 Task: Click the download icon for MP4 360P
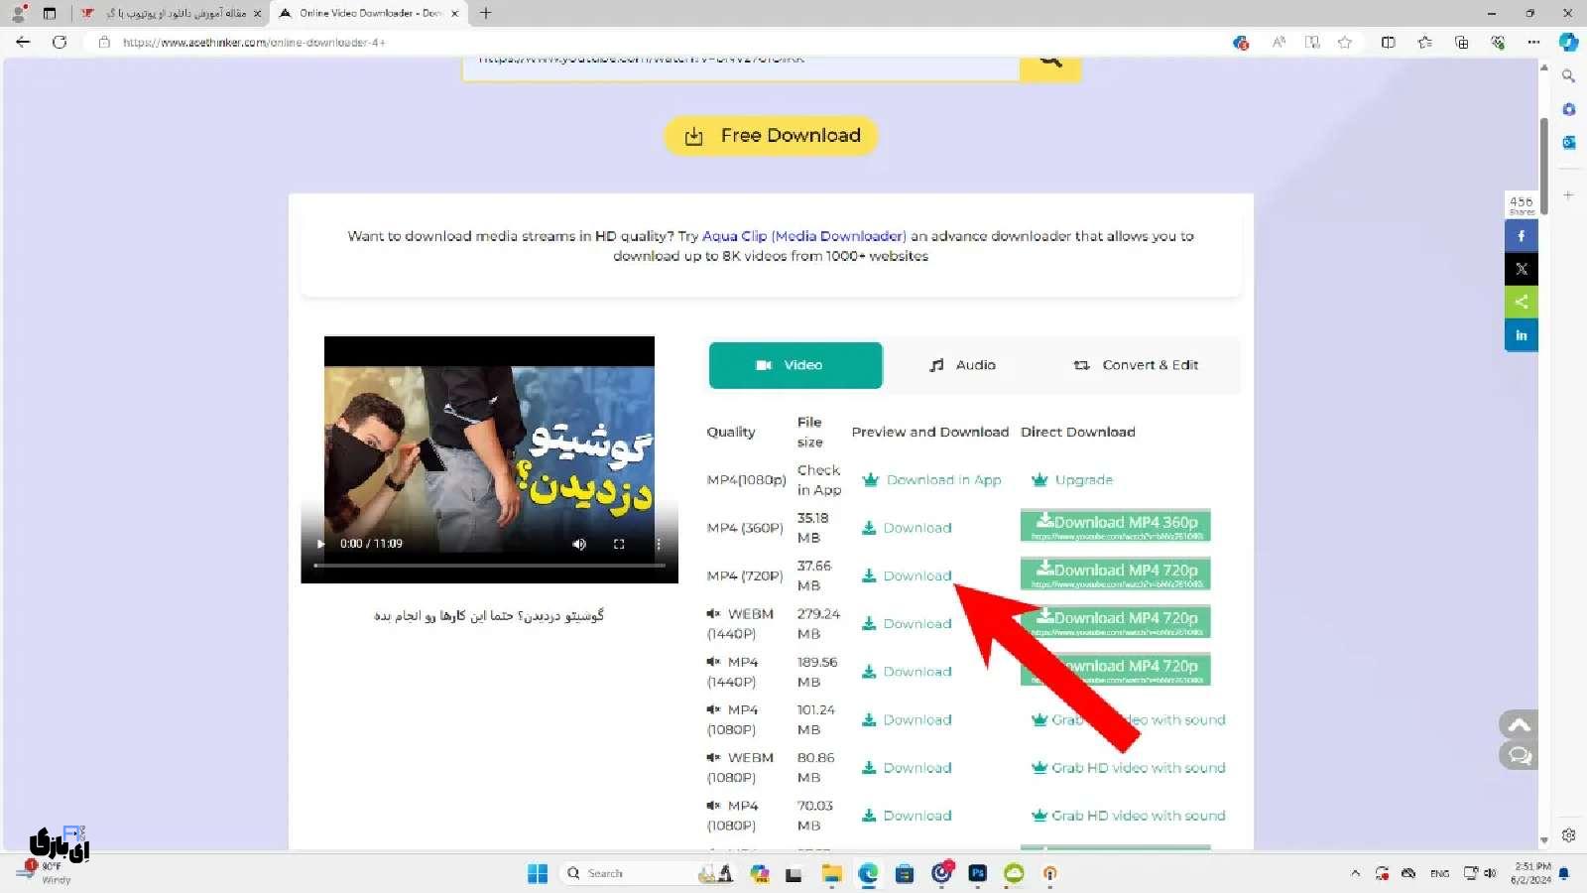coord(870,527)
